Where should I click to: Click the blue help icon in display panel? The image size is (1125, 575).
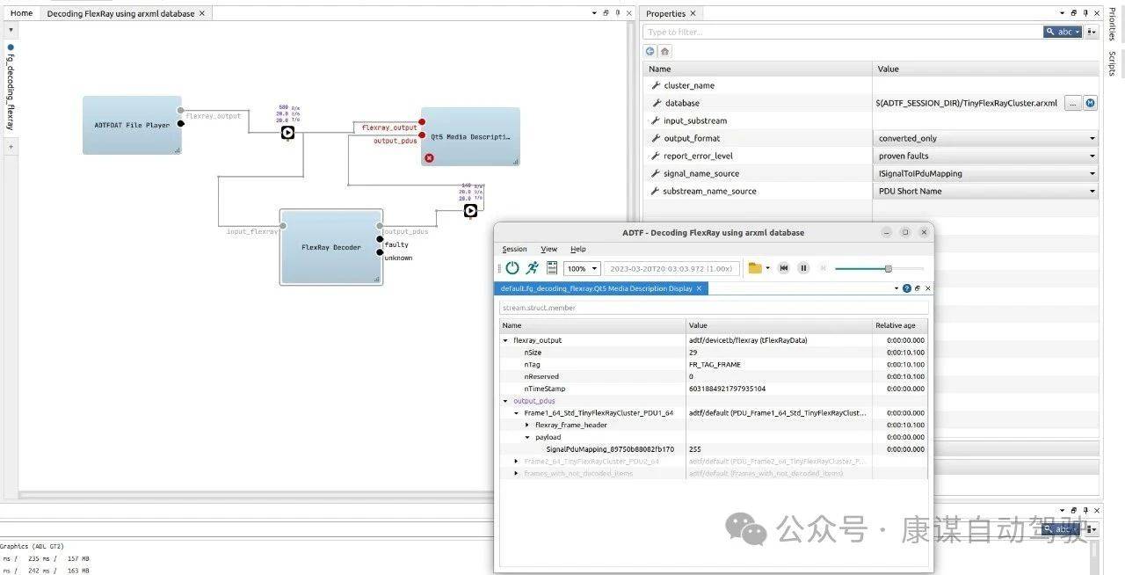907,288
